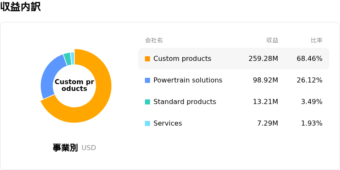Click the light blue Services donut segment
The image size is (340, 170).
tap(72, 58)
